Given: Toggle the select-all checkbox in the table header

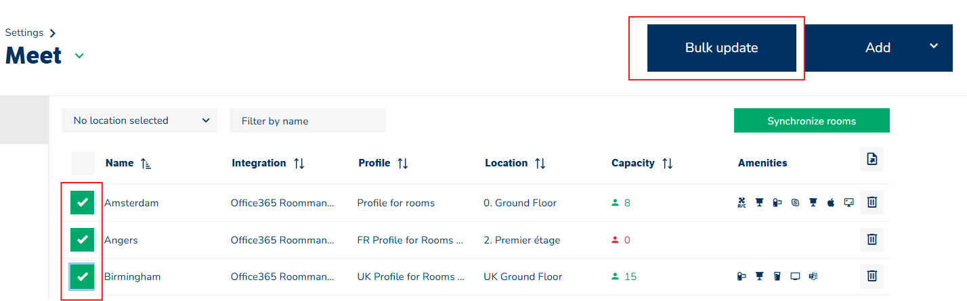Looking at the screenshot, I should pos(83,163).
